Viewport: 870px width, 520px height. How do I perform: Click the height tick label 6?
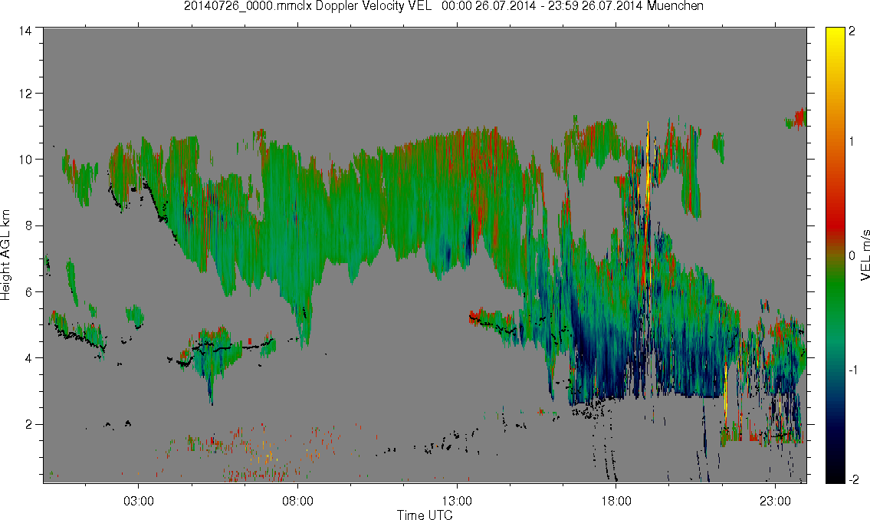click(28, 292)
